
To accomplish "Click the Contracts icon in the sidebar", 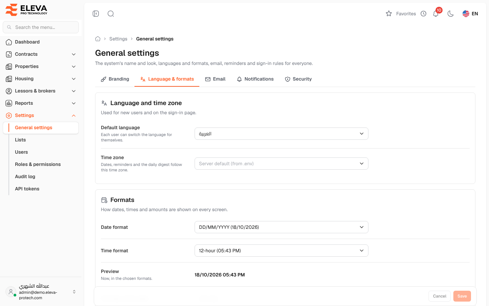I will coord(9,54).
